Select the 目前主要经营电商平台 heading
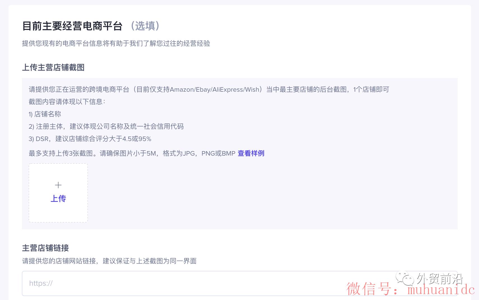This screenshot has height=300, width=479. click(x=72, y=26)
